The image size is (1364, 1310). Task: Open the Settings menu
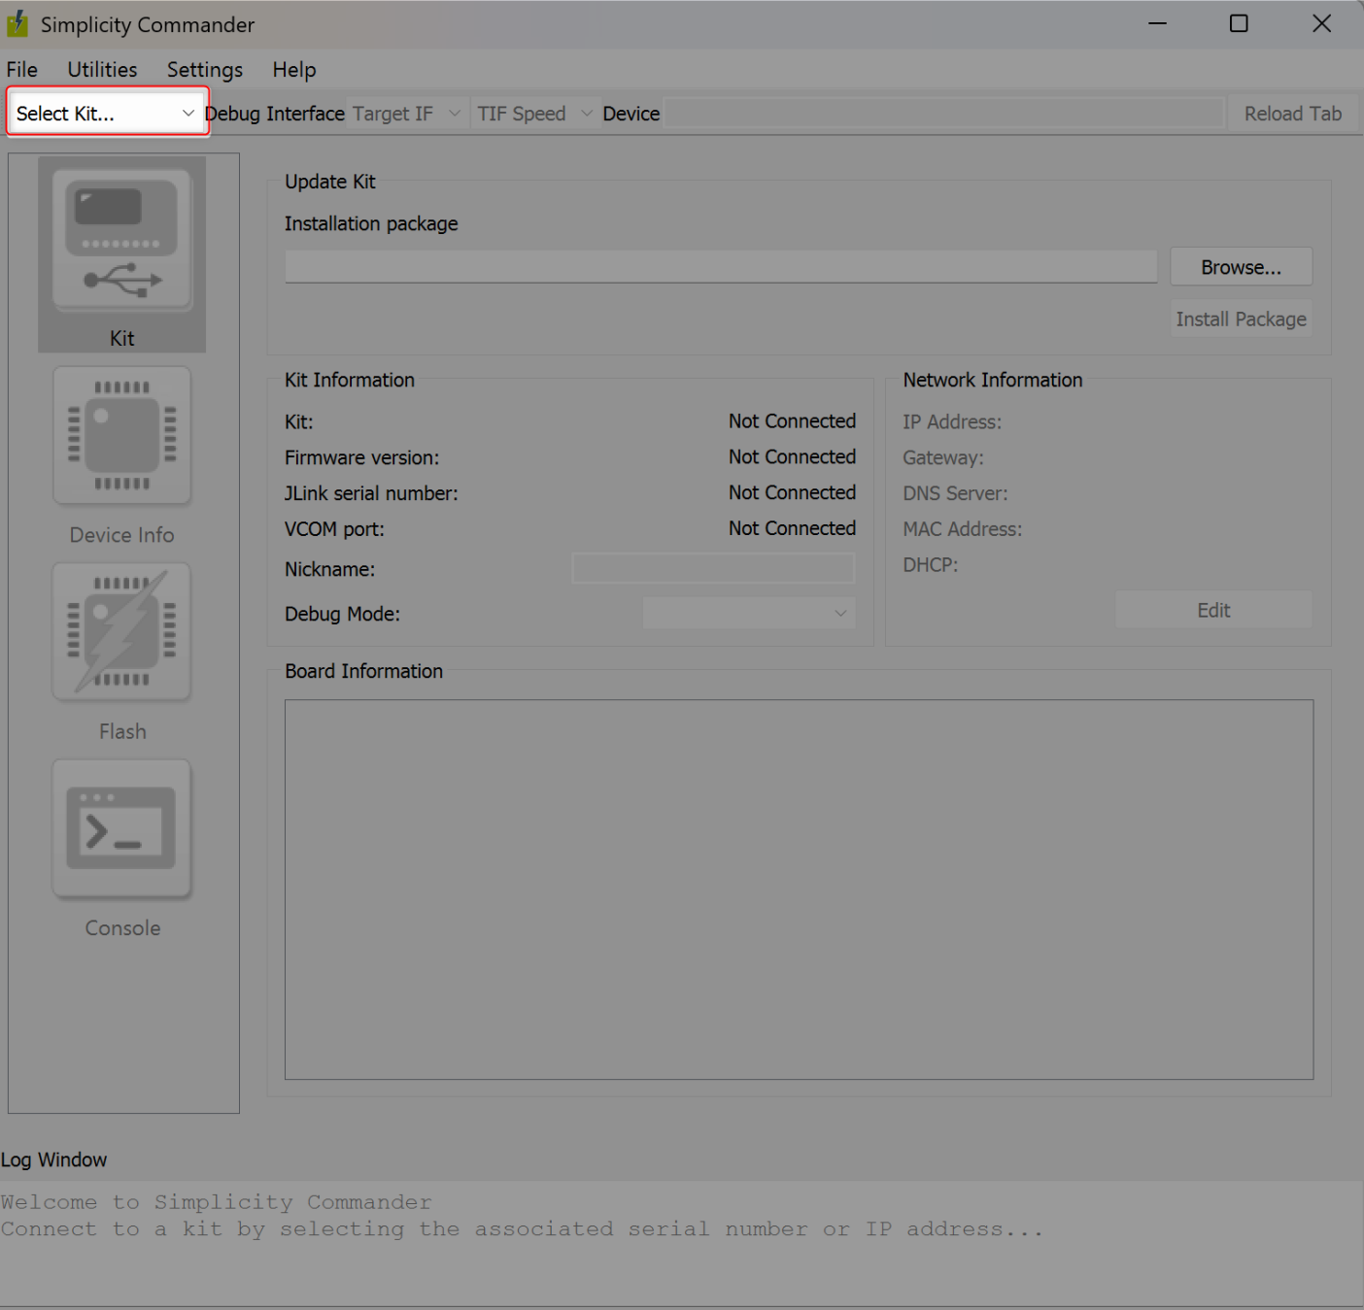pyautogui.click(x=205, y=70)
